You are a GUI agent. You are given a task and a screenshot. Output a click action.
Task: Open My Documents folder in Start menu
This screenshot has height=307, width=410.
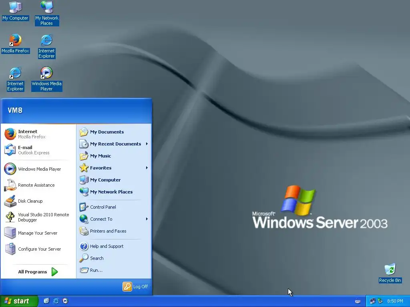pyautogui.click(x=114, y=132)
